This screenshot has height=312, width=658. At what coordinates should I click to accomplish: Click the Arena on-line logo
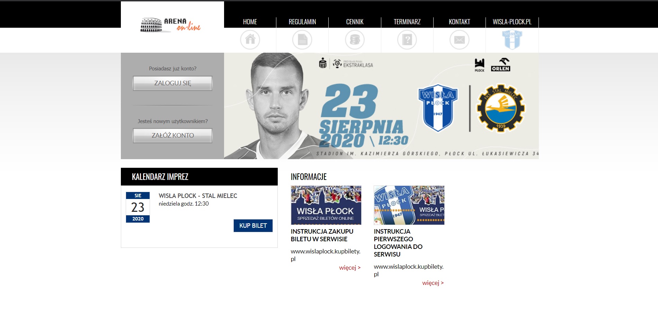click(x=170, y=25)
